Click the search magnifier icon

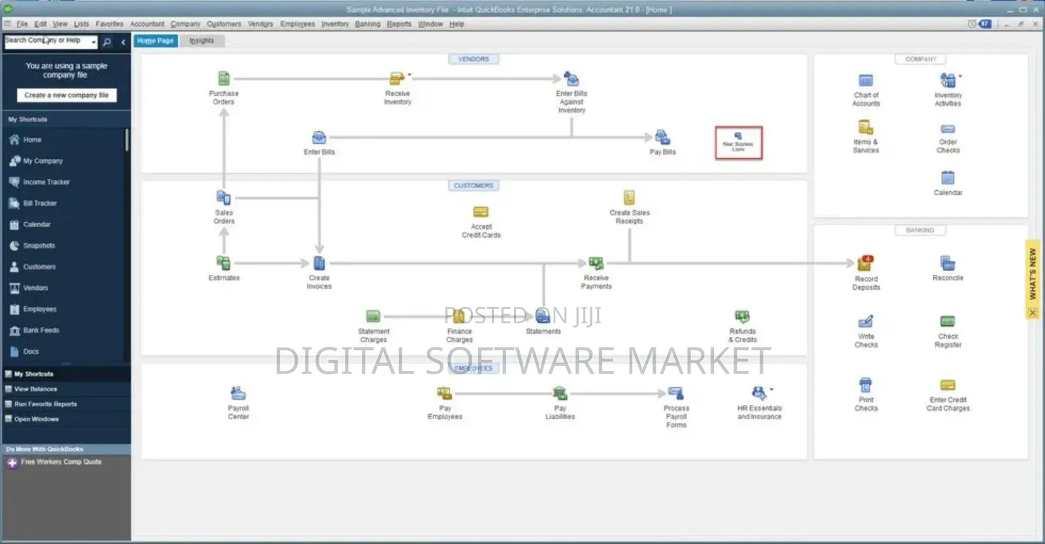[107, 42]
